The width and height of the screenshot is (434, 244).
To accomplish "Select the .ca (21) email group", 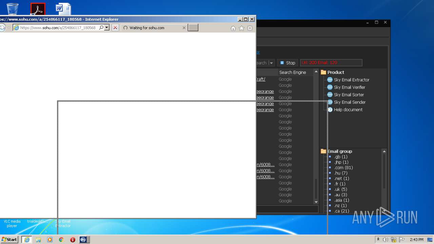I will click(341, 211).
